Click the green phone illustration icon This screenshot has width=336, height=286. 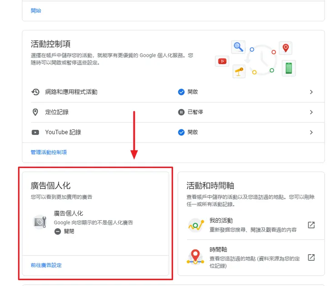coord(289,68)
